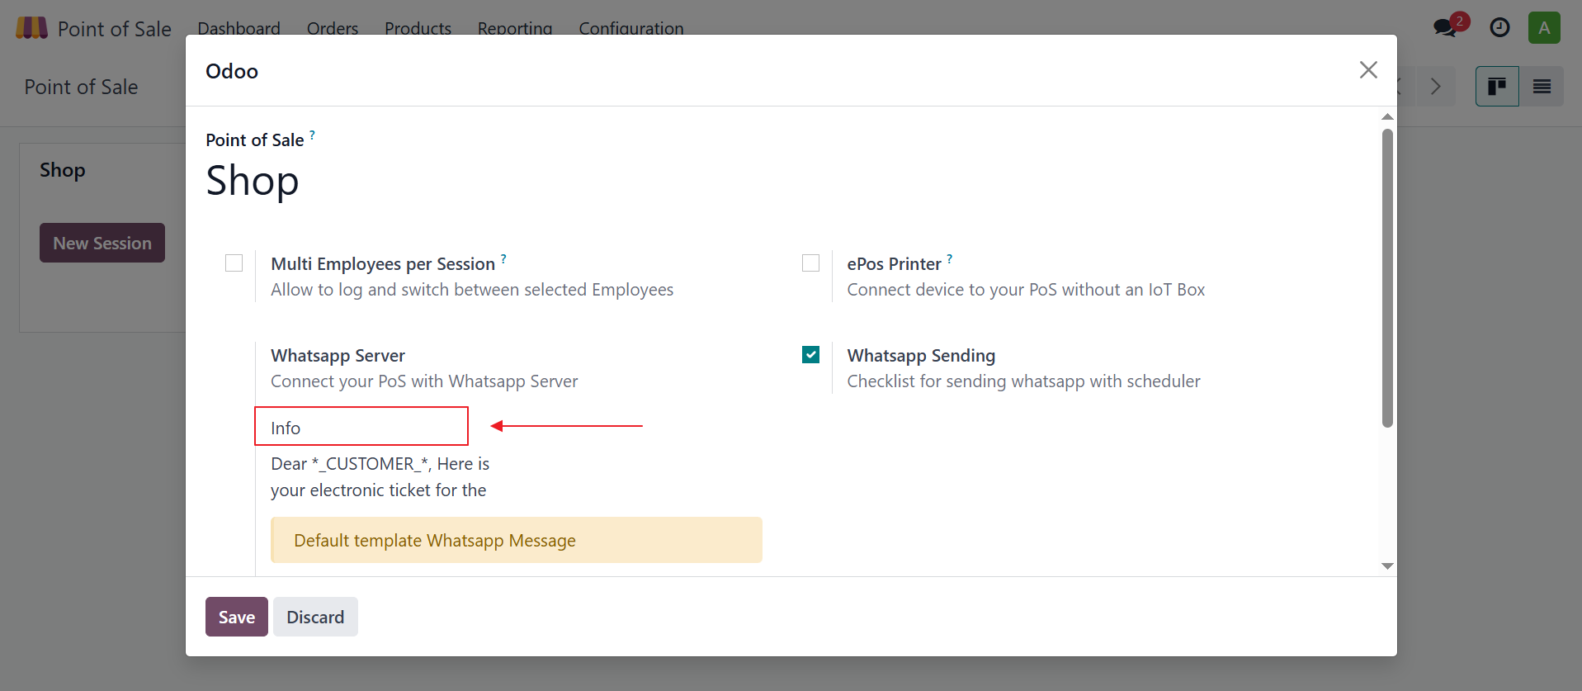
Task: Open the messages conversation icon
Action: (x=1445, y=28)
